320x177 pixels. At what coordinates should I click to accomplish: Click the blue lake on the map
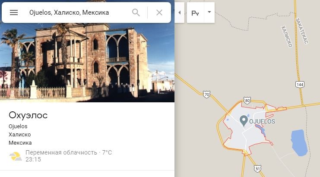[299, 142]
